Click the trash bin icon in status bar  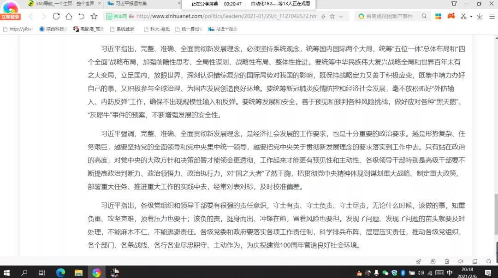tap(447, 261)
